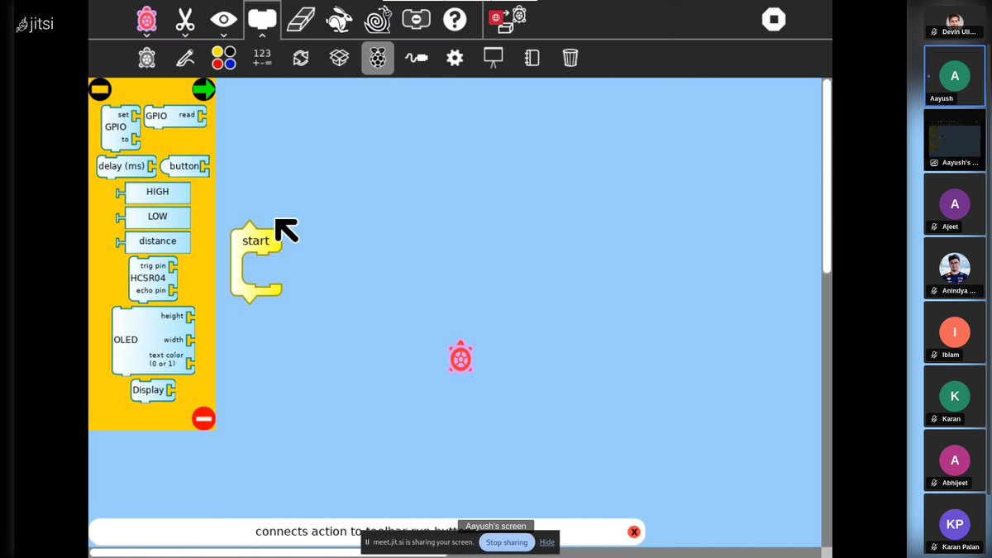Pick the button block

tap(184, 166)
